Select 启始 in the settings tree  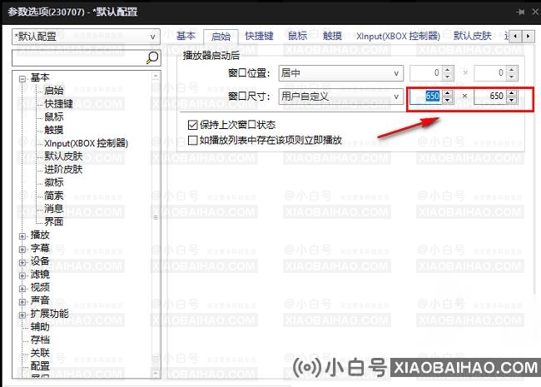54,91
